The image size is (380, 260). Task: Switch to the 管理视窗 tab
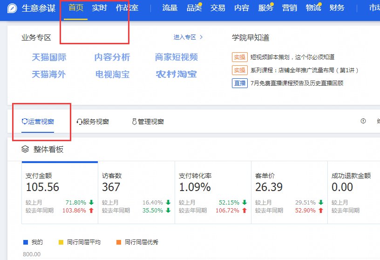tap(148, 122)
